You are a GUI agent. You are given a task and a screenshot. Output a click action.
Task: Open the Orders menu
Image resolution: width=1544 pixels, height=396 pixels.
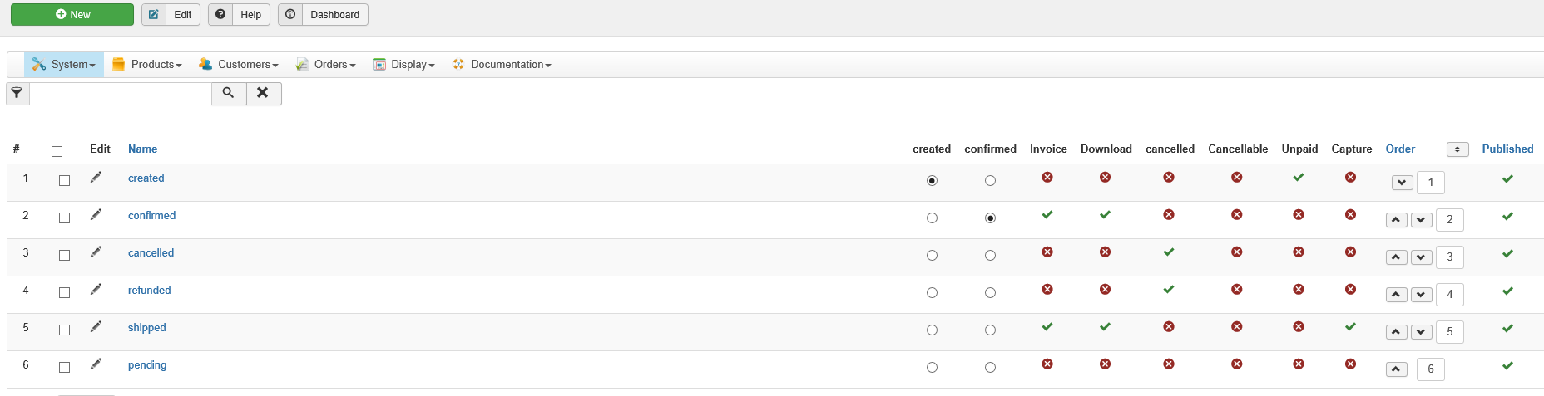tap(326, 65)
